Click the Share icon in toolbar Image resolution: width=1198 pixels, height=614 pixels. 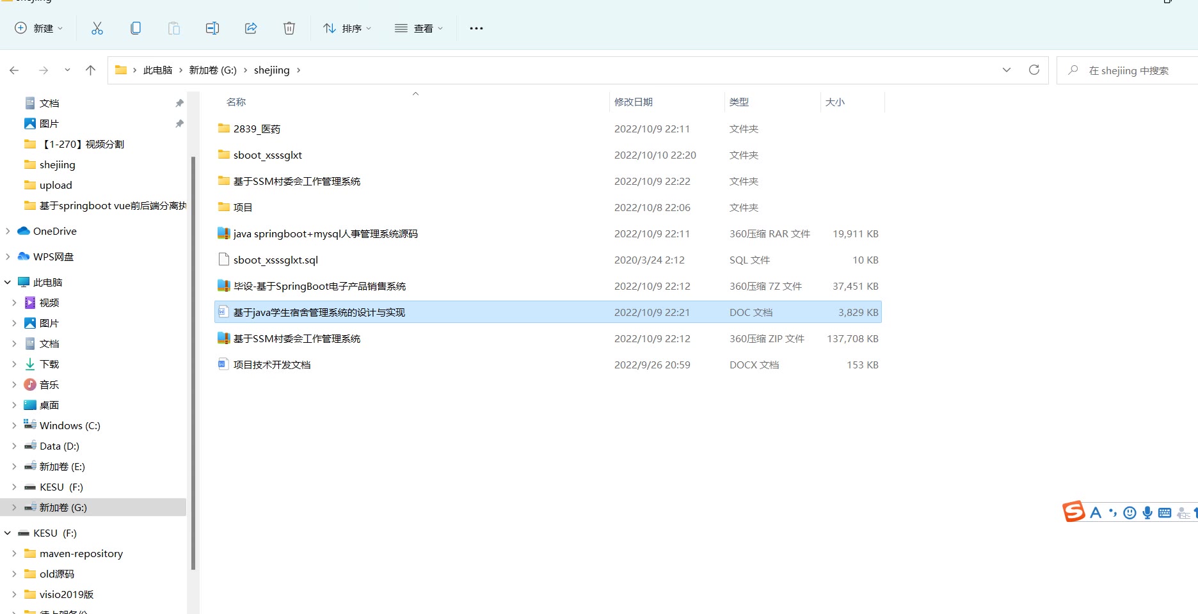[251, 28]
